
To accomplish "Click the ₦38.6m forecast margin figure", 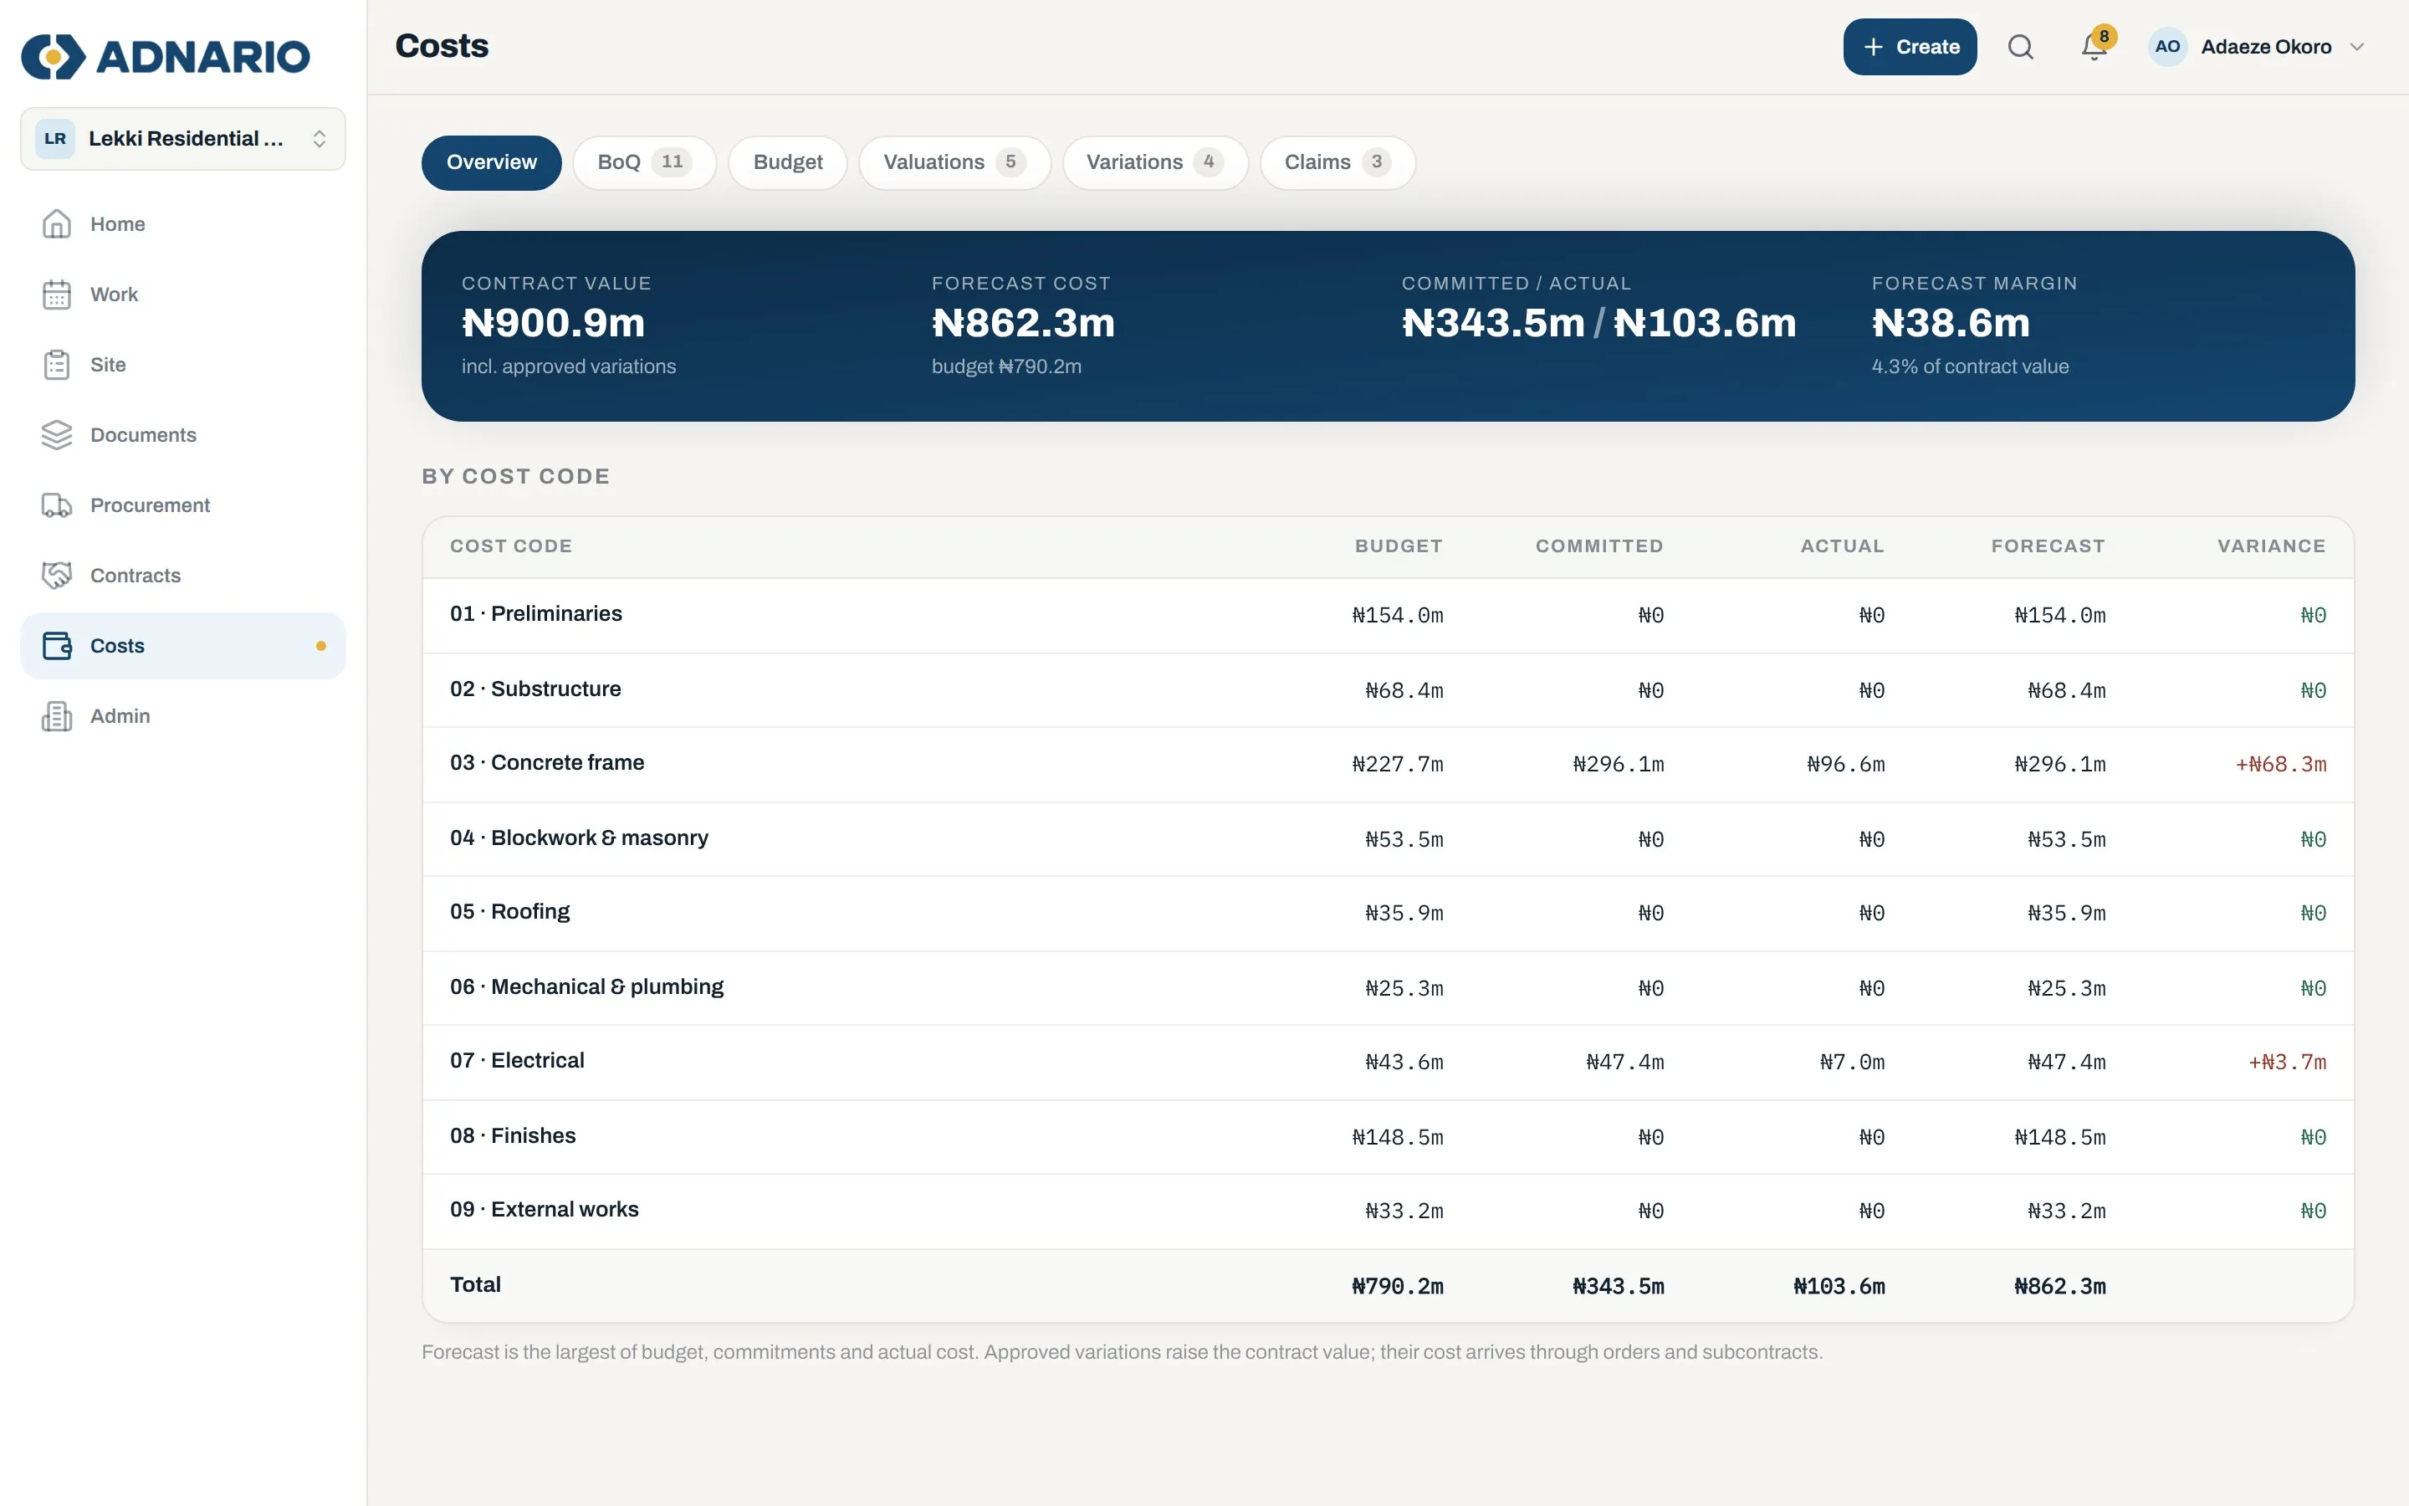I will tap(1950, 323).
